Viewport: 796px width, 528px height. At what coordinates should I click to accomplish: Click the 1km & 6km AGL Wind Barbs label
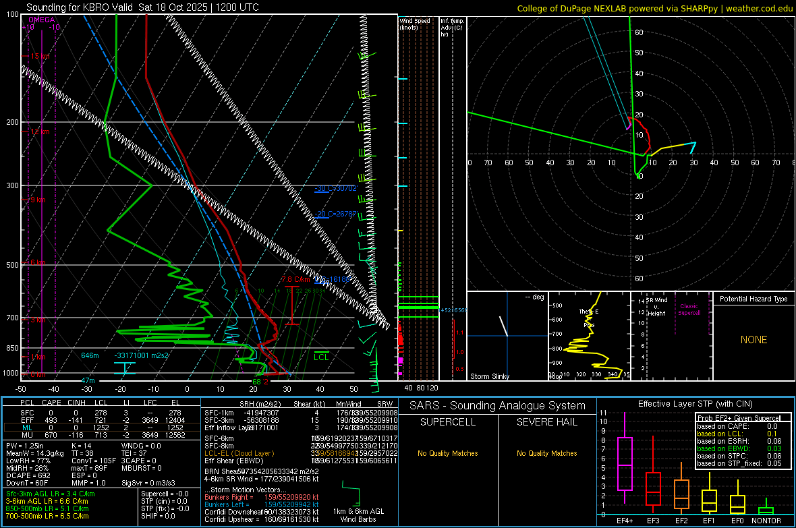358,515
